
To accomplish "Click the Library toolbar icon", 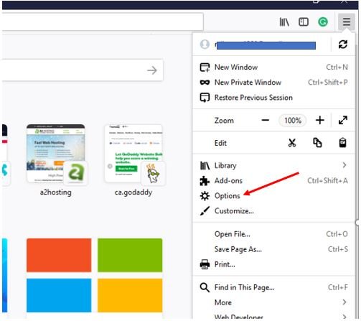I will 284,22.
